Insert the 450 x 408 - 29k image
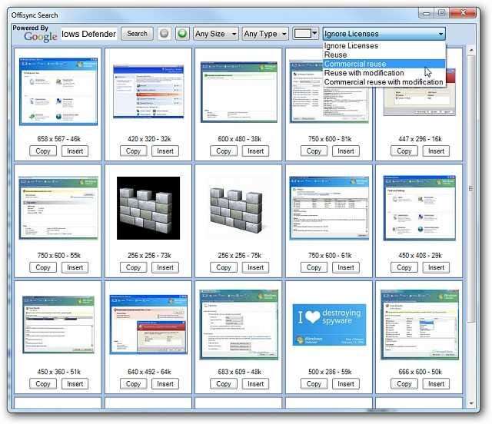The height and width of the screenshot is (424, 492). coord(436,267)
